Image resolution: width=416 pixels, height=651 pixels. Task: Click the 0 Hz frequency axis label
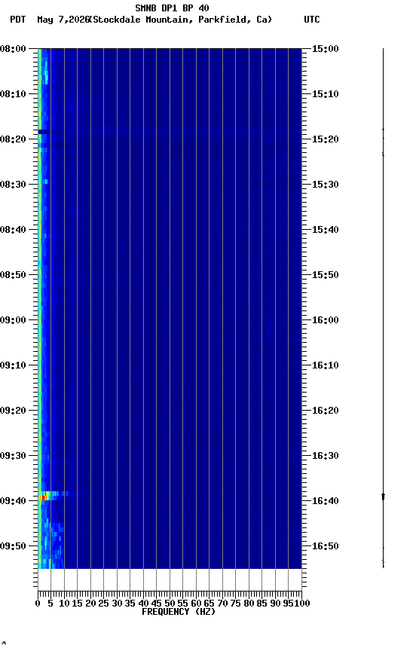38,604
